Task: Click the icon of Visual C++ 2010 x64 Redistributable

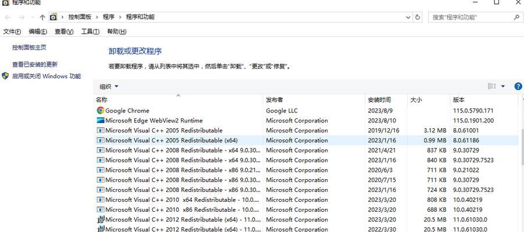Action: (x=101, y=200)
